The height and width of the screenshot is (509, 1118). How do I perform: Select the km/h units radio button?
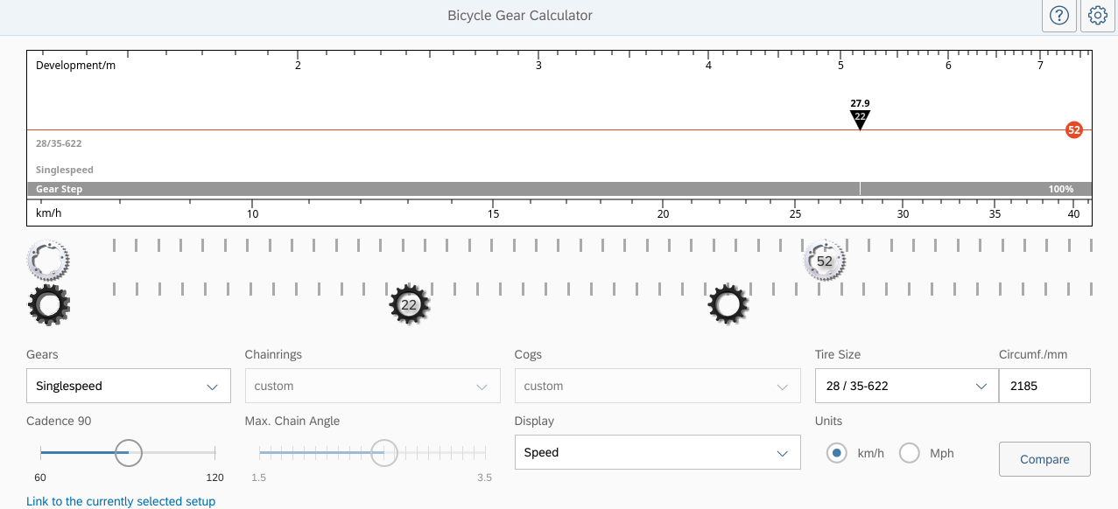pos(837,453)
